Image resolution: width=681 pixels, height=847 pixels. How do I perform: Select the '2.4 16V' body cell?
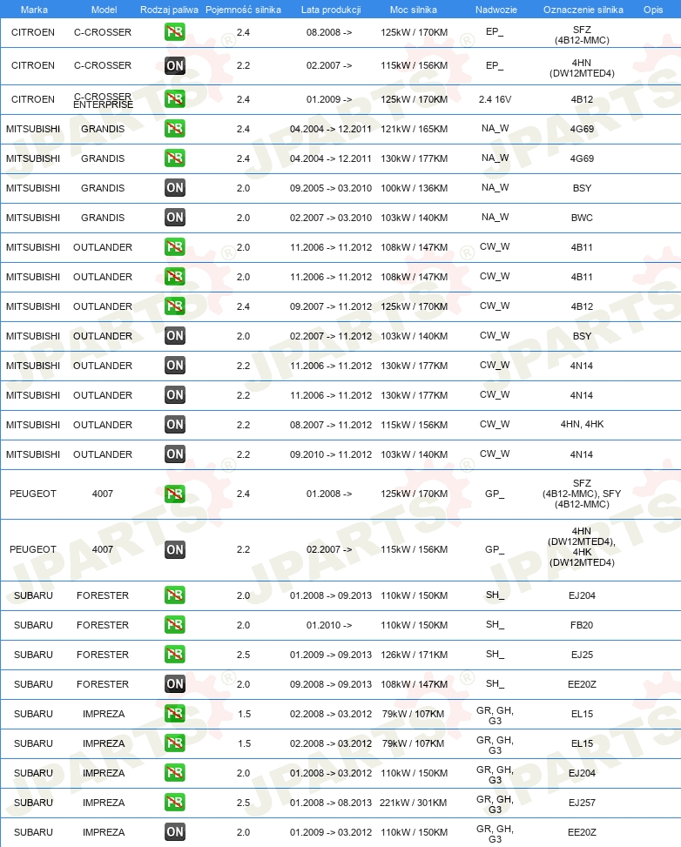495,99
